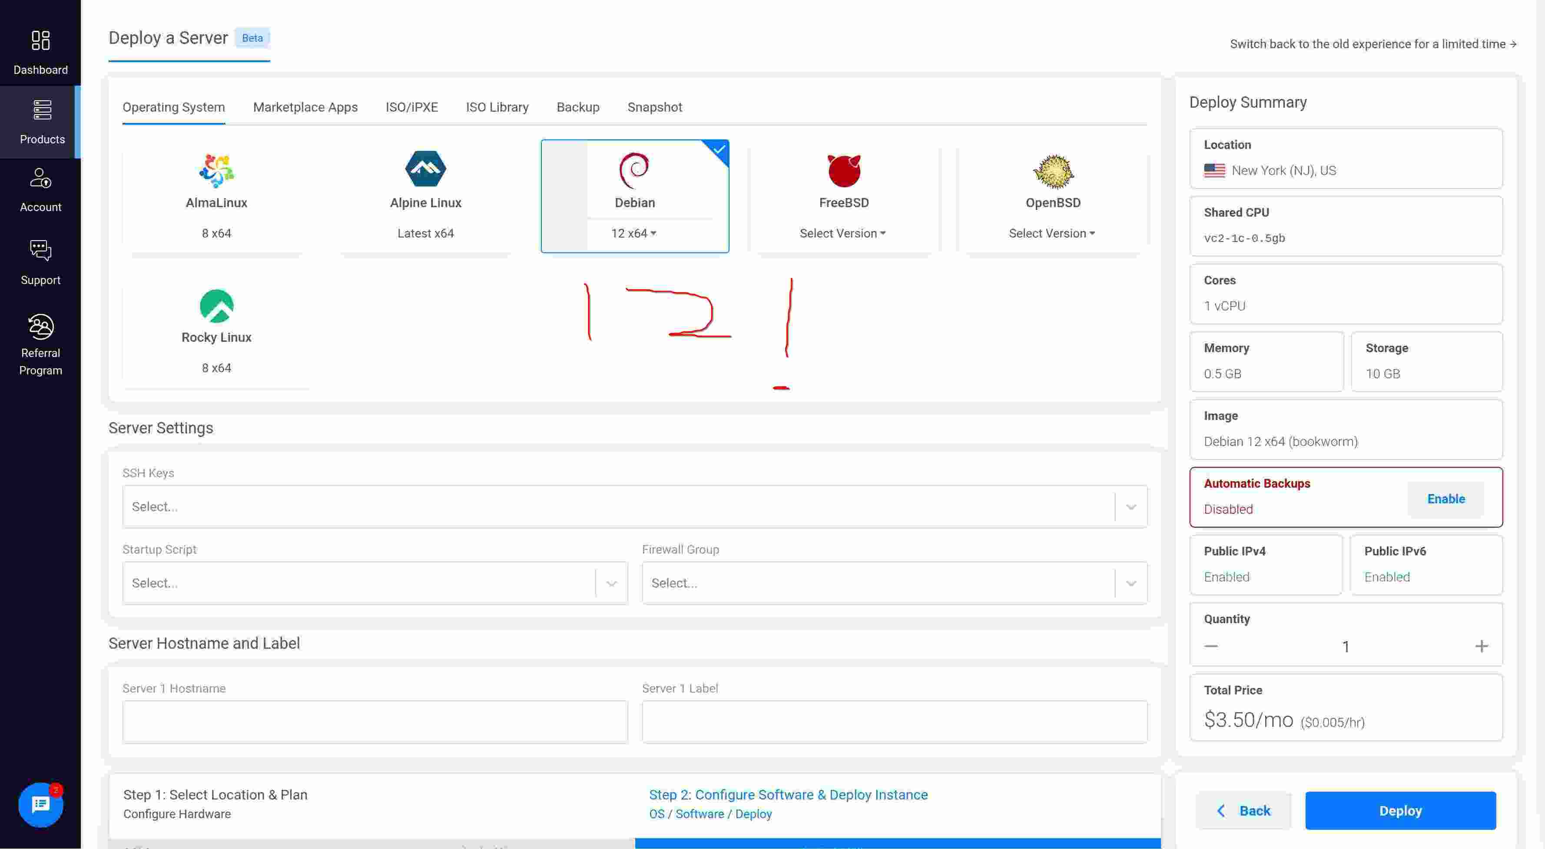Click the vc2-1c-0.5gb plan text
1545x849 pixels.
[x=1244, y=238]
